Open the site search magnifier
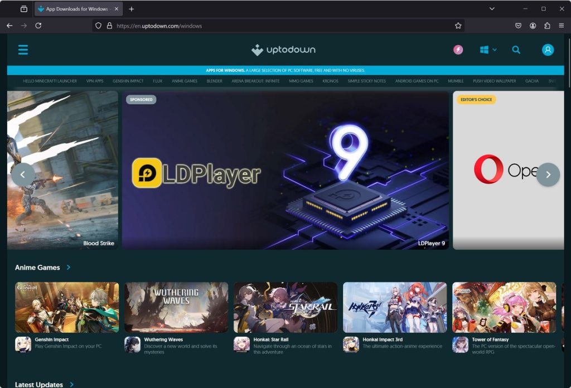This screenshot has height=388, width=571. (x=516, y=50)
